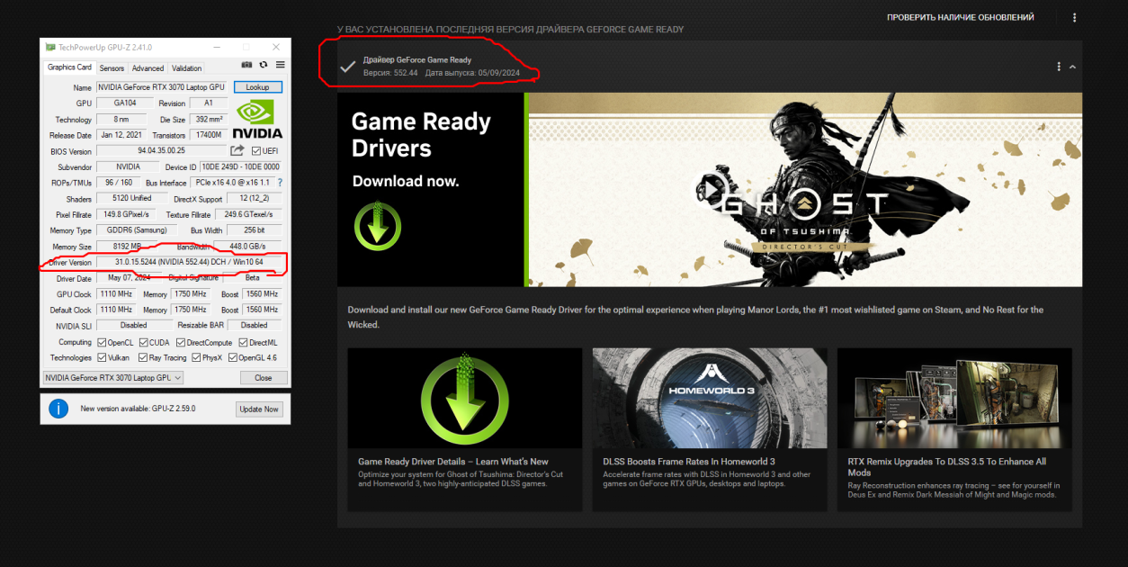Click the Transistors value 17400M
1128x567 pixels.
pyautogui.click(x=210, y=135)
